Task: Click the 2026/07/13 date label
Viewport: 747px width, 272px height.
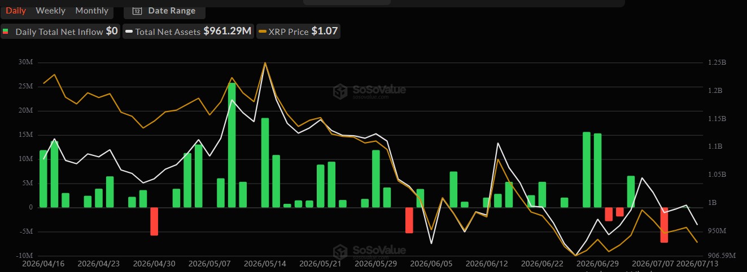Action: click(697, 263)
